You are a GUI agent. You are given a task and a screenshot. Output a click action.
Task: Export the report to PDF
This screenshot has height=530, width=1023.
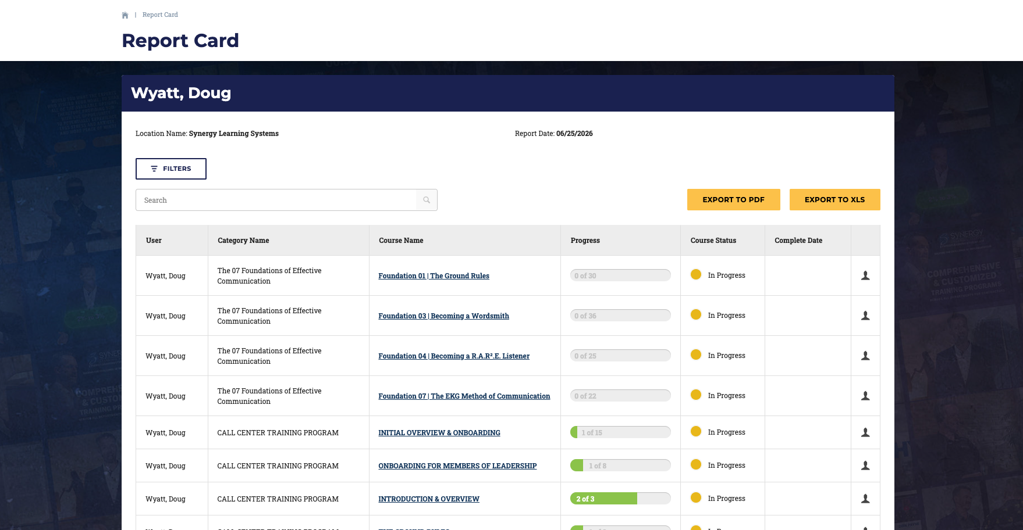pyautogui.click(x=733, y=199)
